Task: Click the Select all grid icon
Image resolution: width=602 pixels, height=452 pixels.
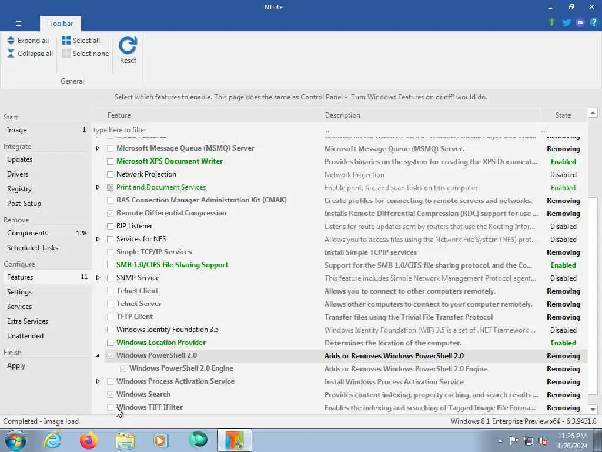Action: pyautogui.click(x=66, y=41)
